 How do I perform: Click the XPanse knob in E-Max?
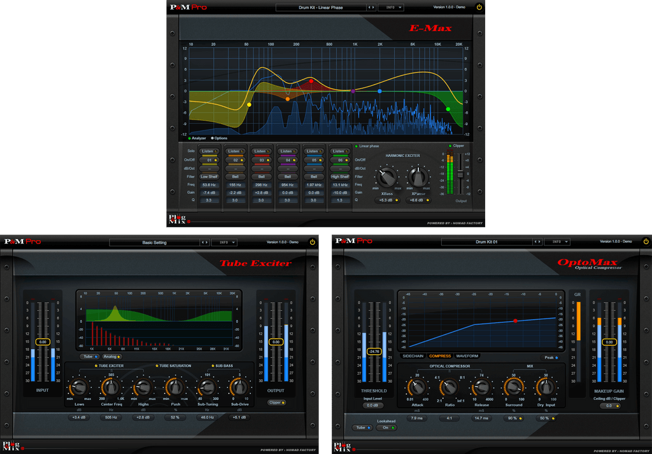418,177
